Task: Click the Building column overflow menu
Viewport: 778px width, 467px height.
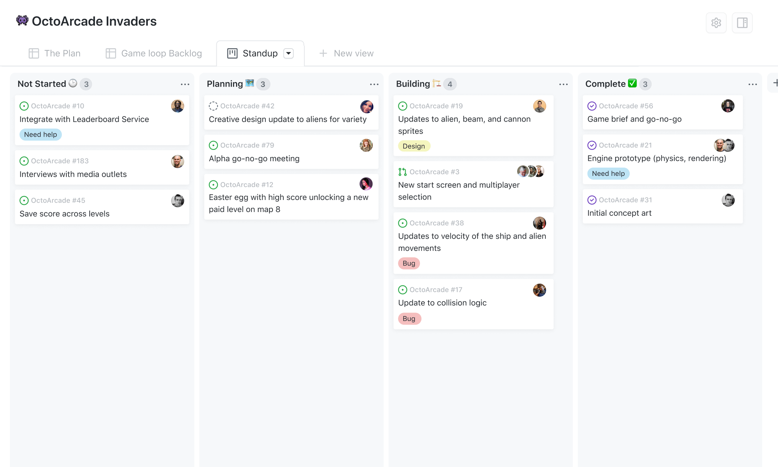Action: coord(563,84)
